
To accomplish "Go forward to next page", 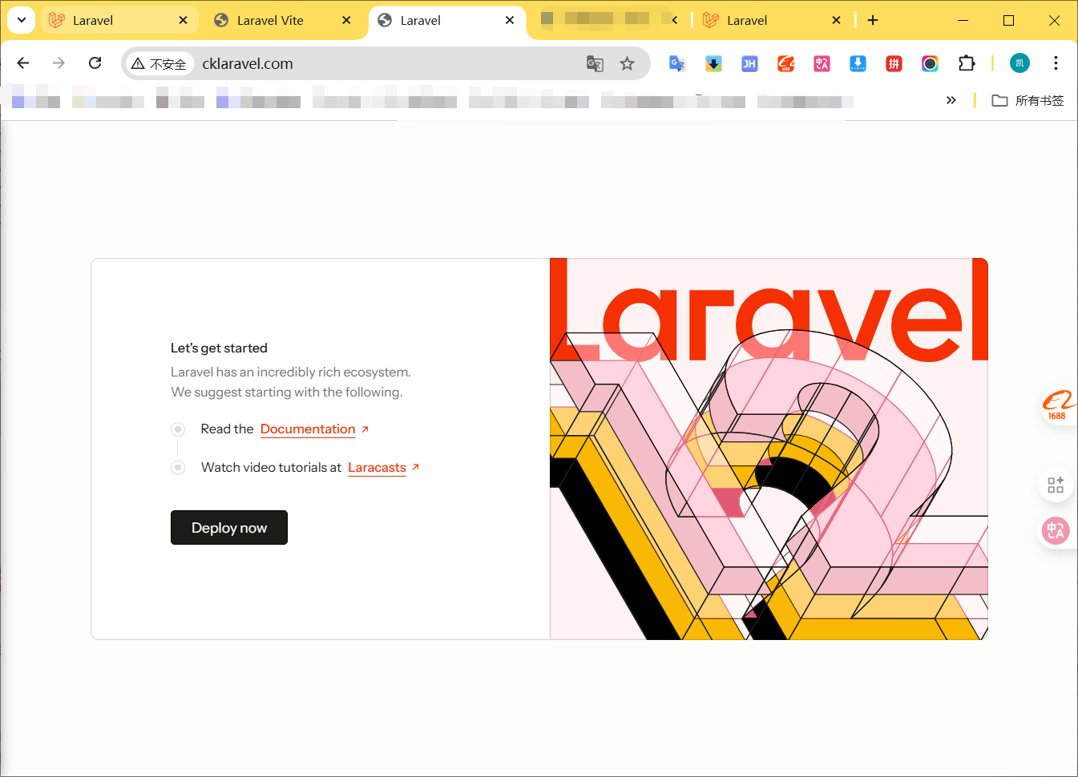I will [59, 63].
